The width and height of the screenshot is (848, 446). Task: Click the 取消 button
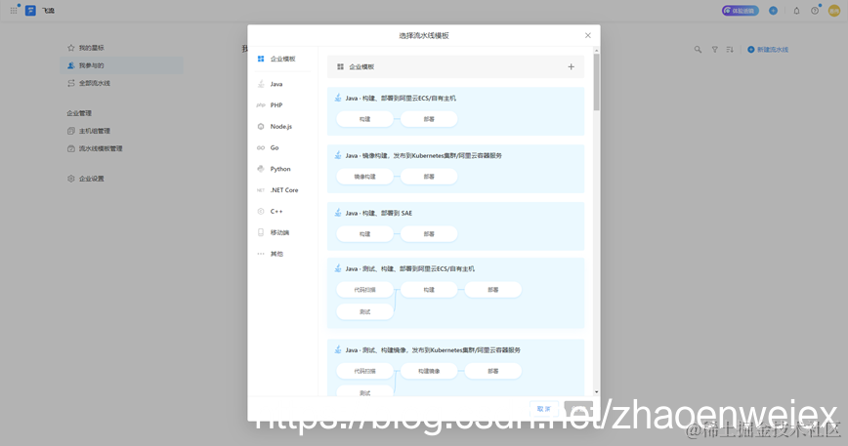tap(544, 409)
